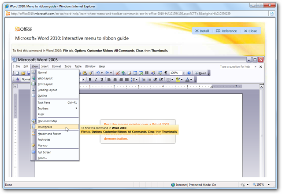
Task: Click the Decrease Indent icon
Action: click(155, 79)
